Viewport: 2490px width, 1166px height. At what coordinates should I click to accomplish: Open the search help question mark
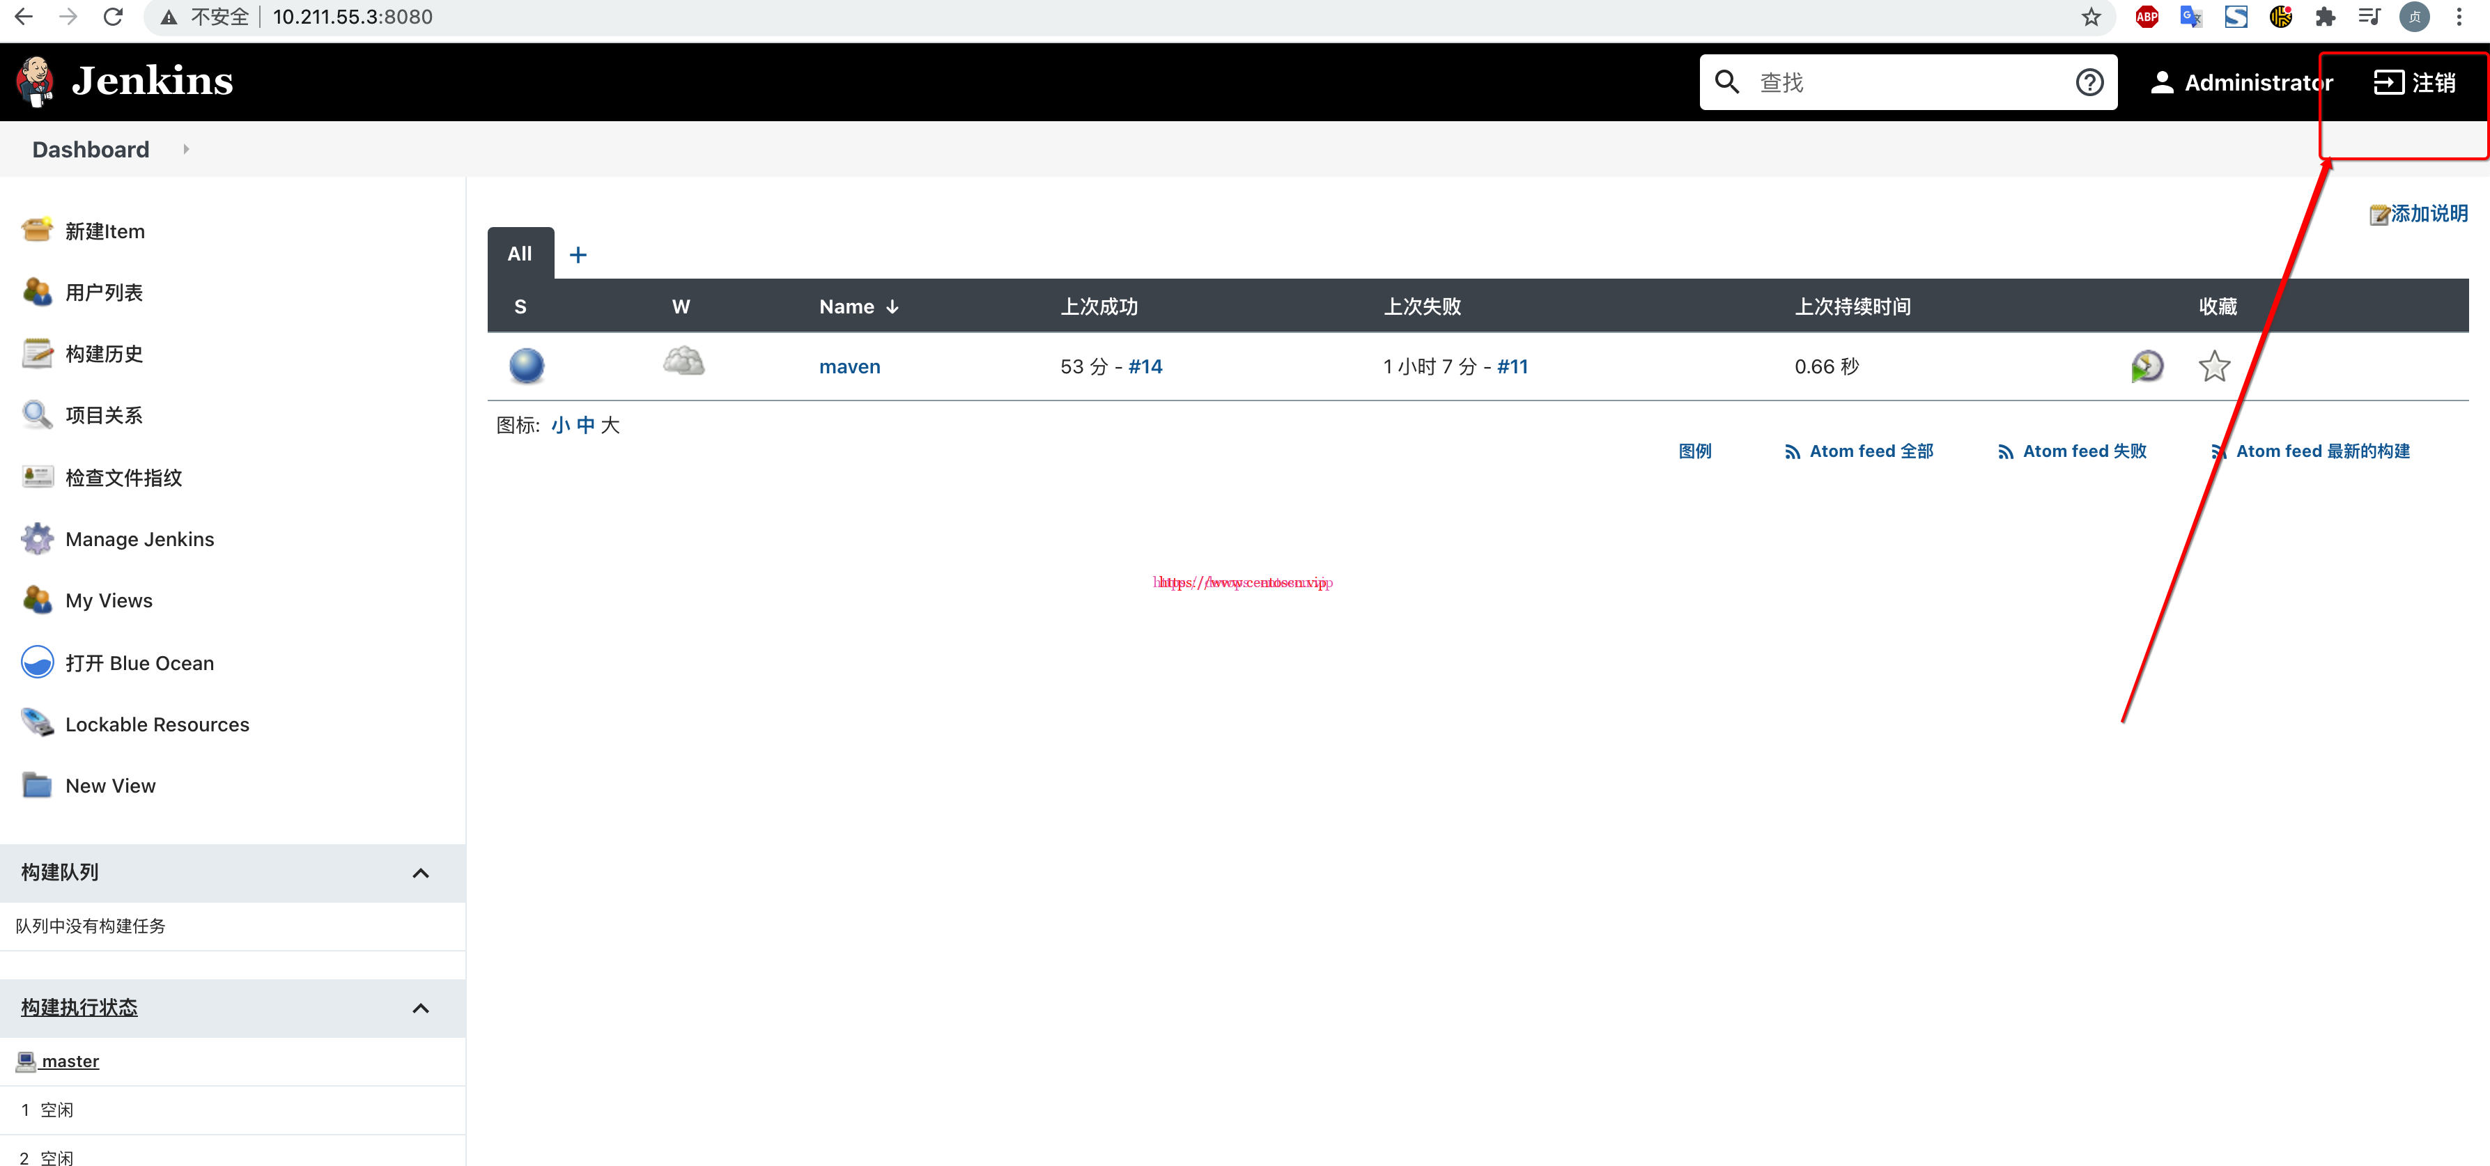click(x=2090, y=82)
